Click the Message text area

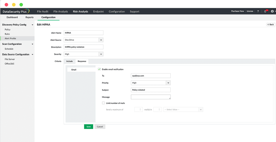151,97
